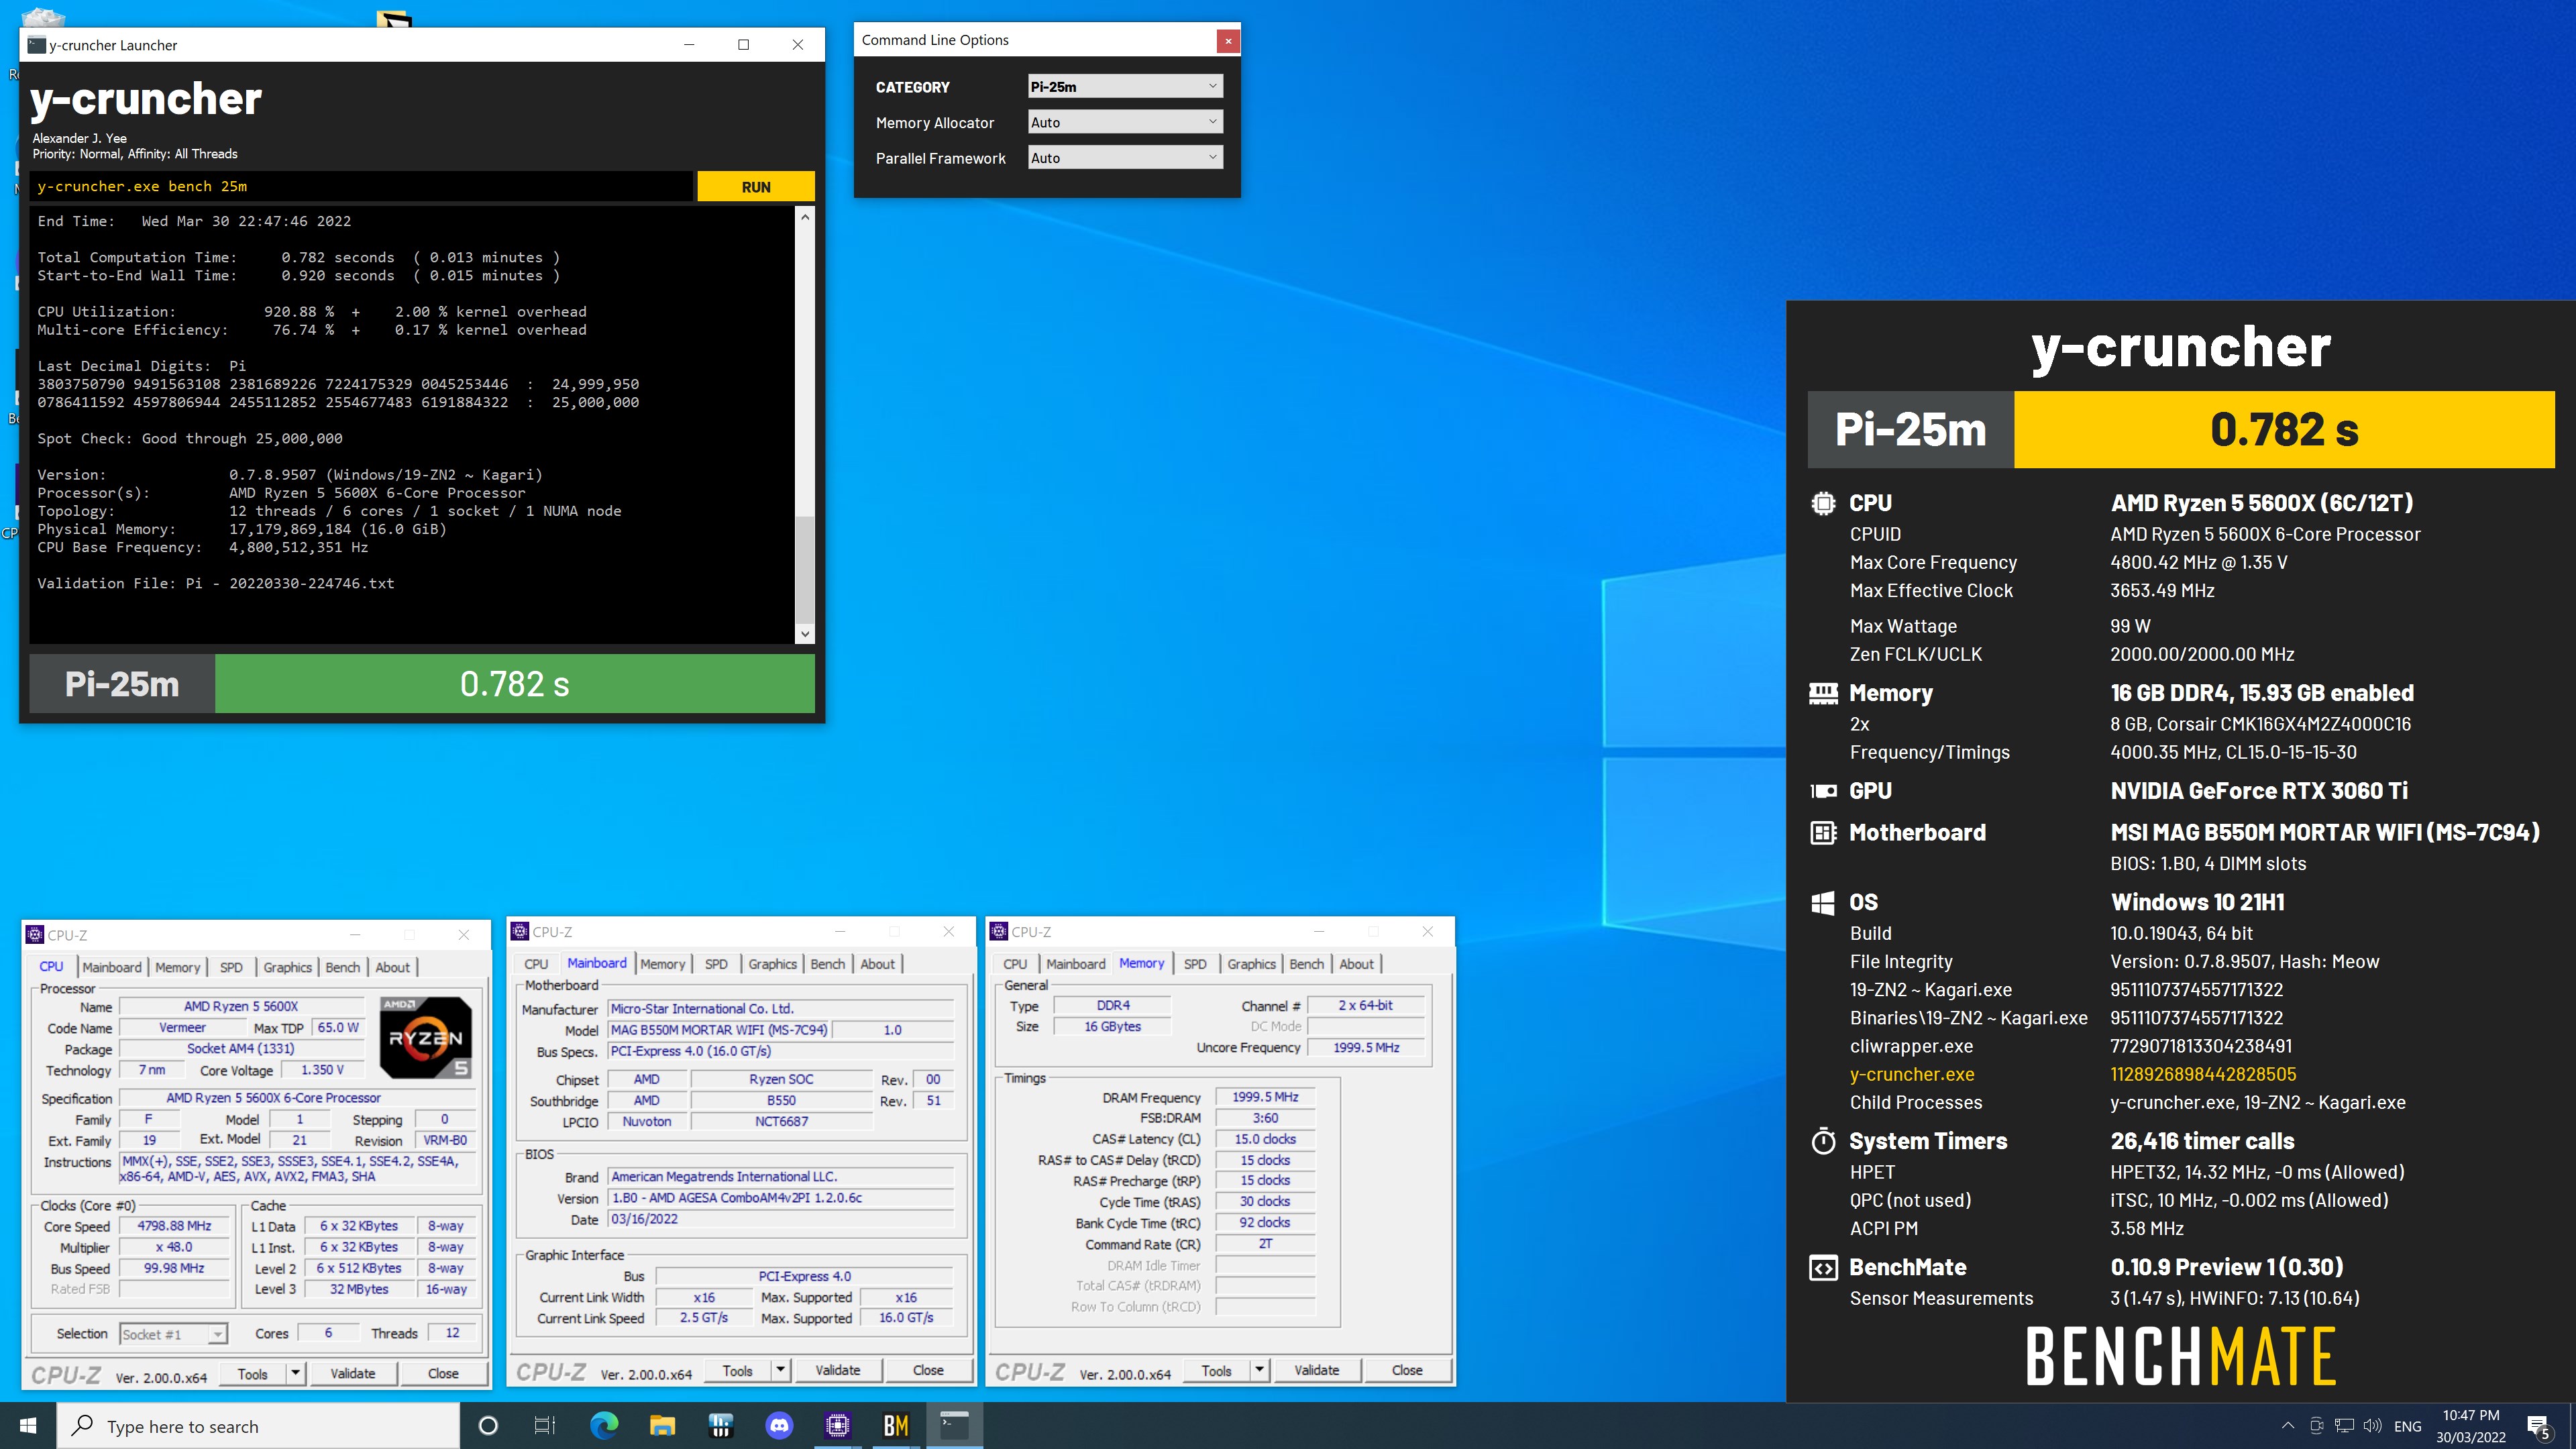This screenshot has height=1449, width=2576.
Task: Switch to Memory tab in first CPU-Z window
Action: pos(177,967)
